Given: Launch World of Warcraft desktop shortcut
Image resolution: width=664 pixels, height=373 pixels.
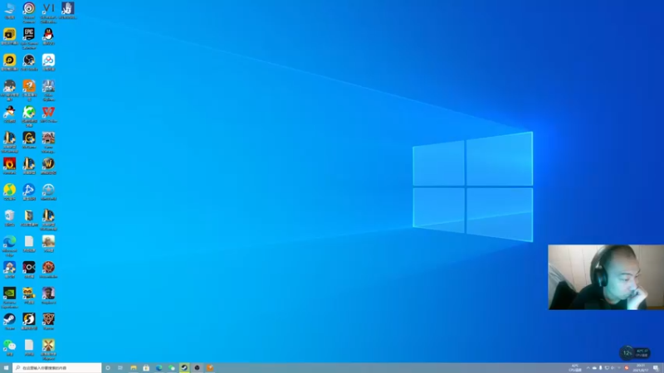Looking at the screenshot, I should click(x=48, y=165).
